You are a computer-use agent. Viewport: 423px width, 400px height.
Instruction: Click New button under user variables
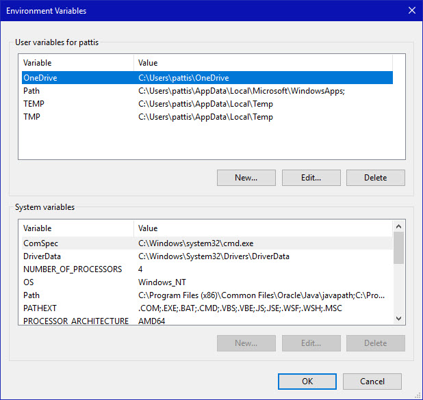(x=246, y=178)
